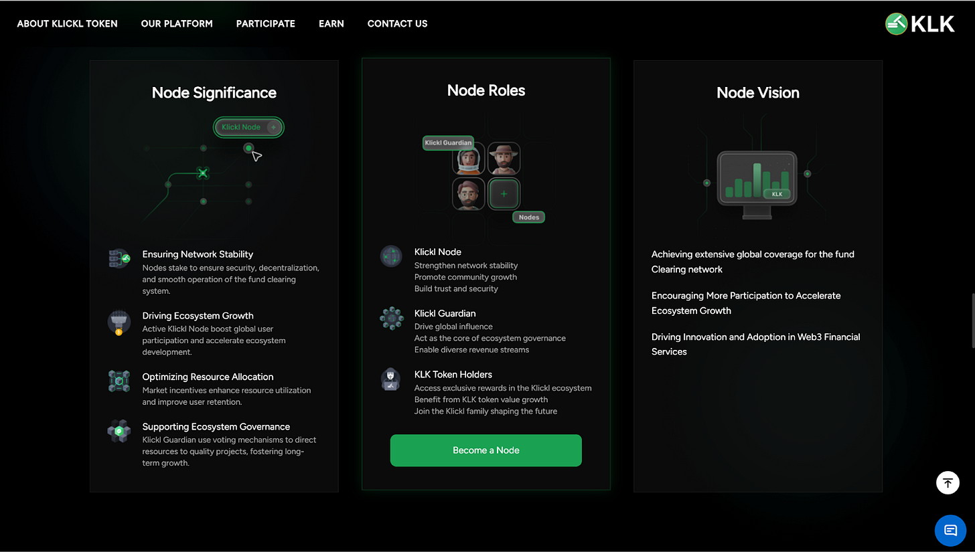Image resolution: width=975 pixels, height=552 pixels.
Task: Click the Nodes label badge
Action: pos(529,217)
